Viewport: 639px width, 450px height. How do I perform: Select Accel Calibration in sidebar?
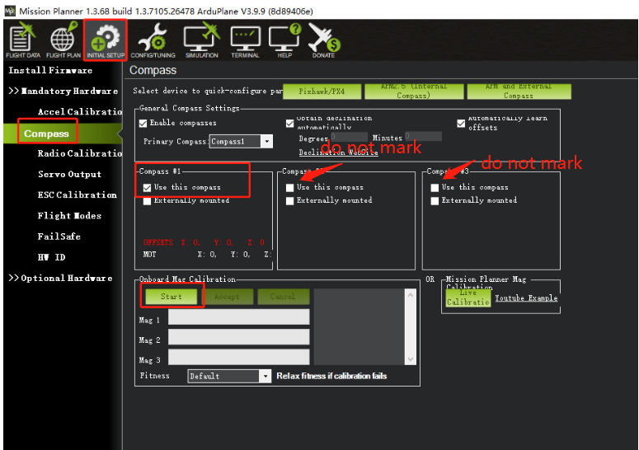pos(79,111)
